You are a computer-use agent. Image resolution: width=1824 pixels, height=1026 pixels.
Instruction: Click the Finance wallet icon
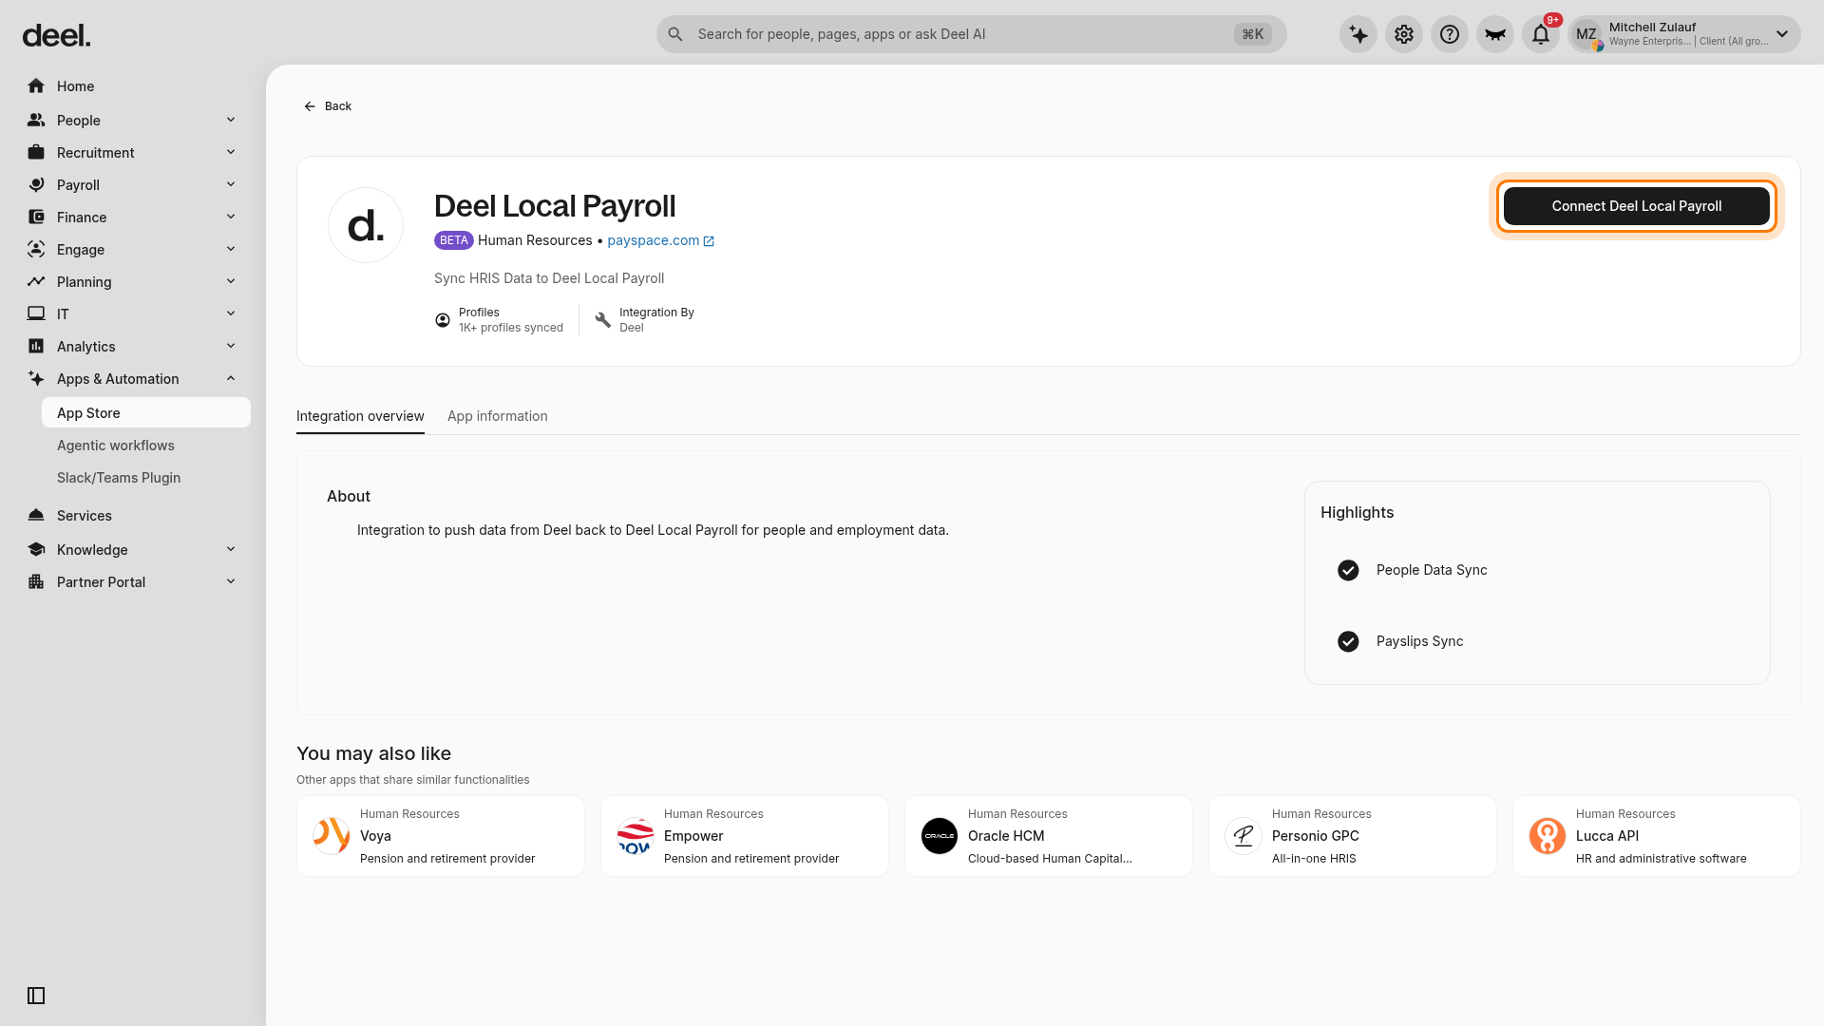[x=36, y=218]
